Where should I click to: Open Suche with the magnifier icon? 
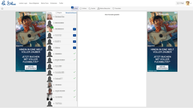pos(90,9)
